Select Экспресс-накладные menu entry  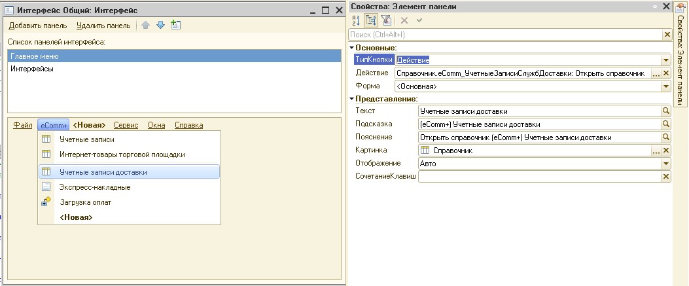click(95, 187)
